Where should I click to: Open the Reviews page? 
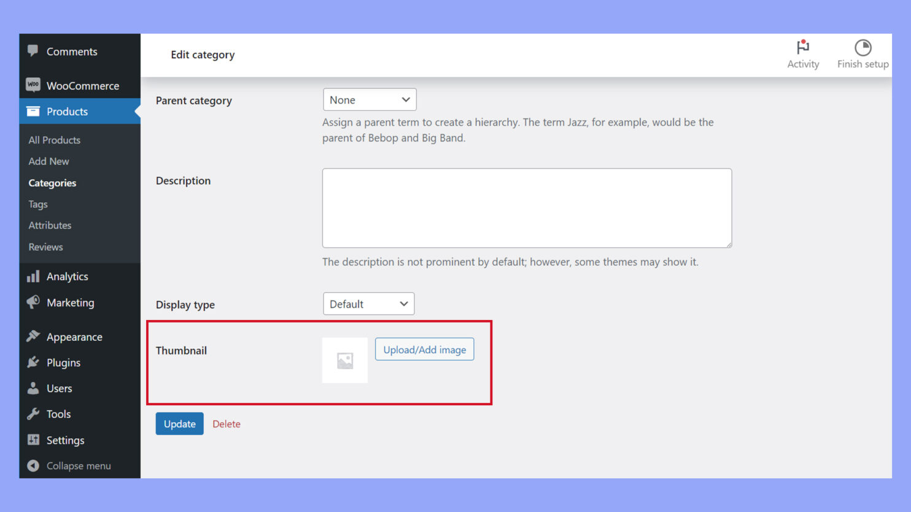[x=45, y=246]
